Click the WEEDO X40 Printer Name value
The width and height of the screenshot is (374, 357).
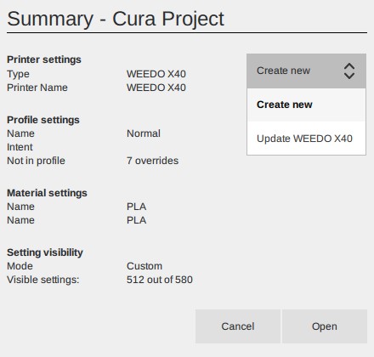[x=156, y=88]
